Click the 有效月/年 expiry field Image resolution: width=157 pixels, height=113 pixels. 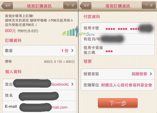pyautogui.click(x=118, y=39)
